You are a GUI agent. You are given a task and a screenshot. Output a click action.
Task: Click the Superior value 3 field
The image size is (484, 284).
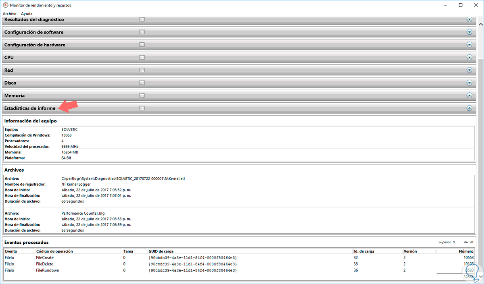[x=454, y=242]
